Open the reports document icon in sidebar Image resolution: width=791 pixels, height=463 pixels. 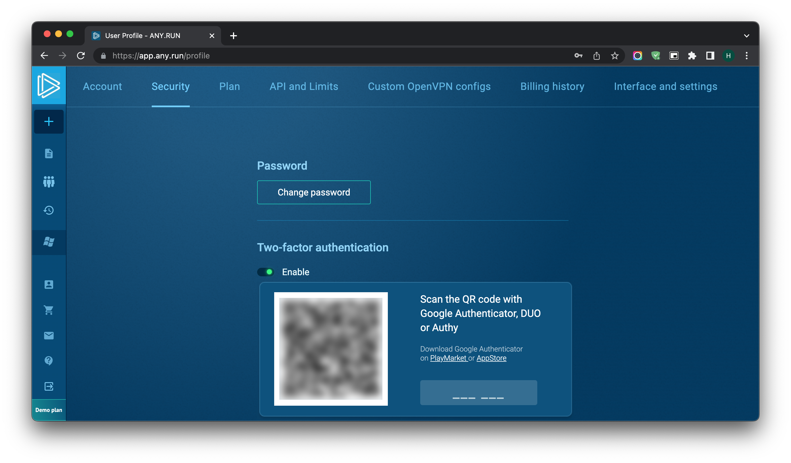(x=49, y=153)
